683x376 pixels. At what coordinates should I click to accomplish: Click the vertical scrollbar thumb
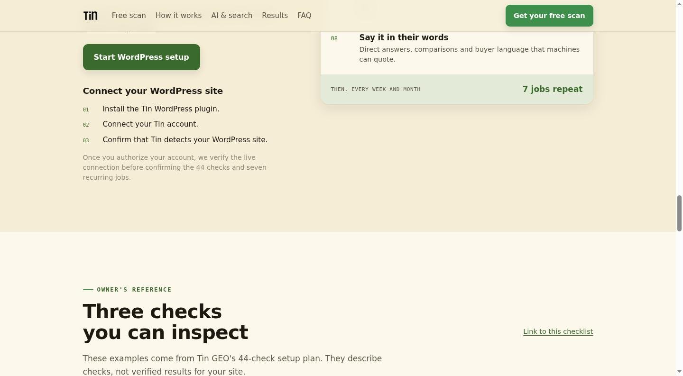click(679, 213)
